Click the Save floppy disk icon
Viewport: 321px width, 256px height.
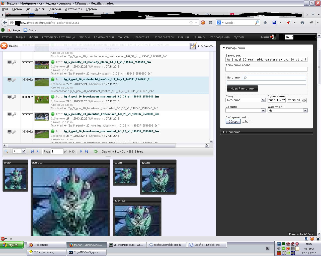pyautogui.click(x=193, y=46)
